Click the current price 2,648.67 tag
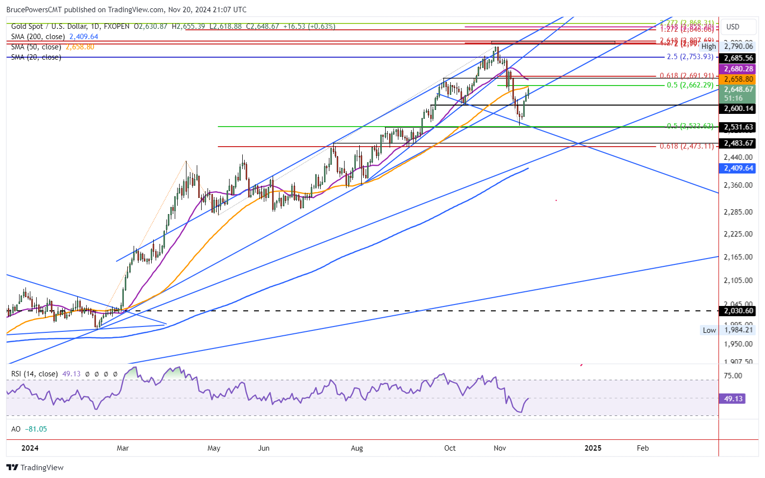Screen dimensions: 765x478 [x=738, y=89]
